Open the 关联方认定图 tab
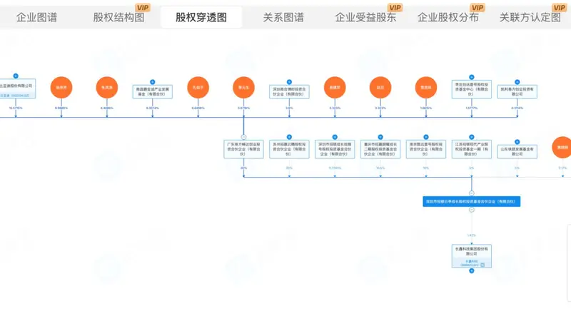 pyautogui.click(x=530, y=17)
